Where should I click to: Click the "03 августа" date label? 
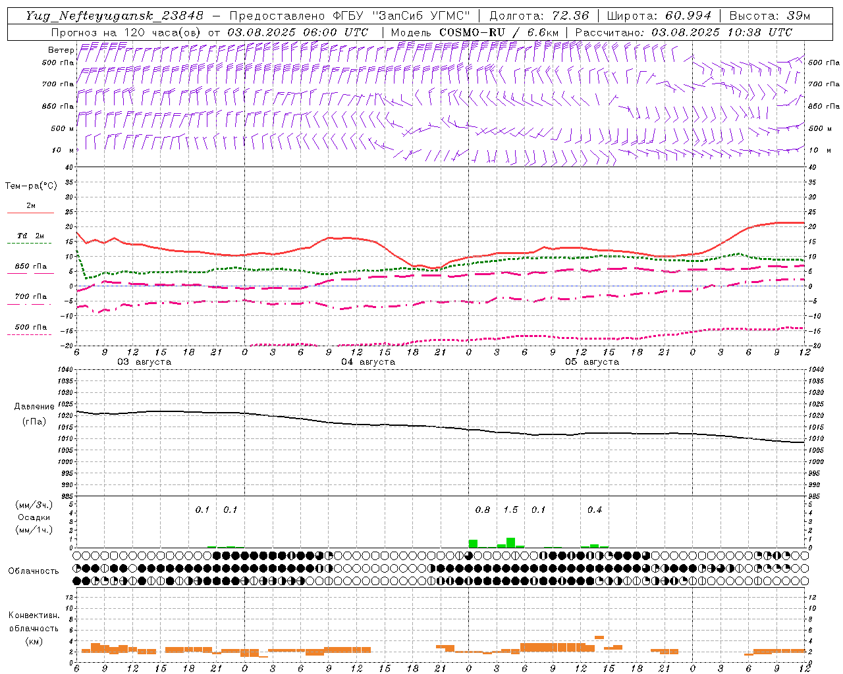click(x=144, y=362)
